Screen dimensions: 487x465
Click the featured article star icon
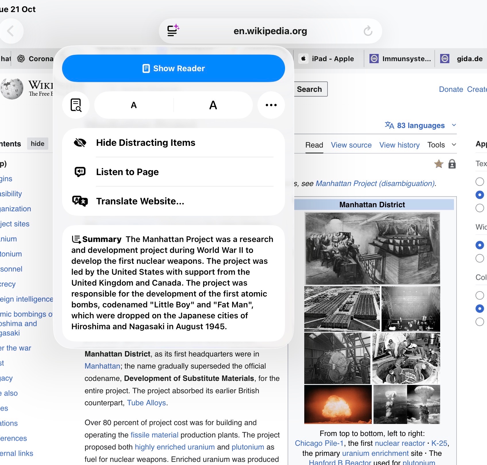(x=439, y=164)
